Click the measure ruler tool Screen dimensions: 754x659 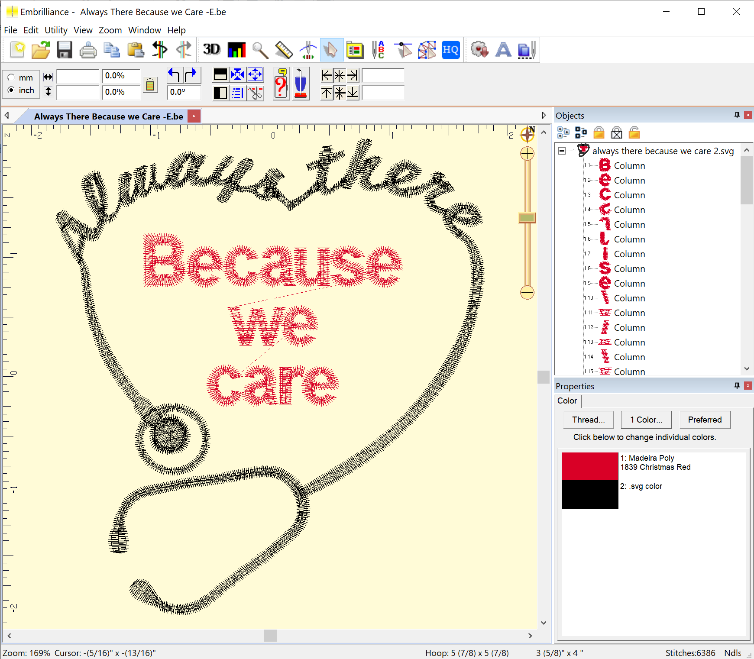(x=284, y=50)
